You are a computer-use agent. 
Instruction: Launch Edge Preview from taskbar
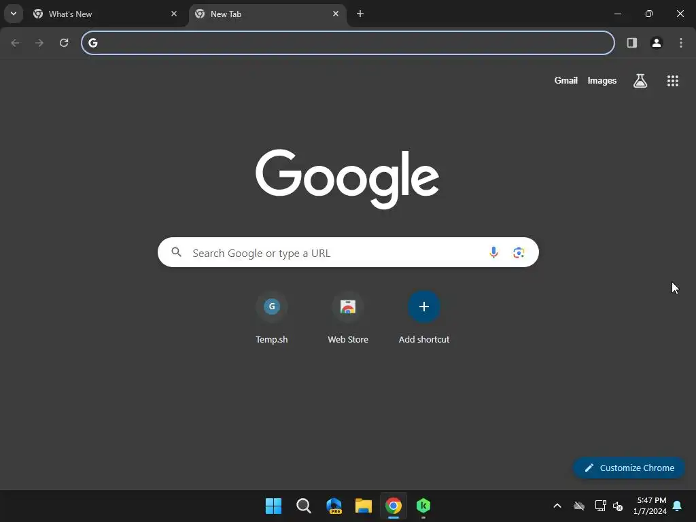334,506
